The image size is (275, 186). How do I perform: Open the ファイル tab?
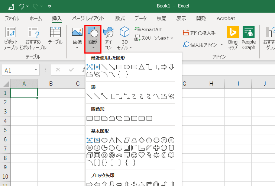coord(12,19)
